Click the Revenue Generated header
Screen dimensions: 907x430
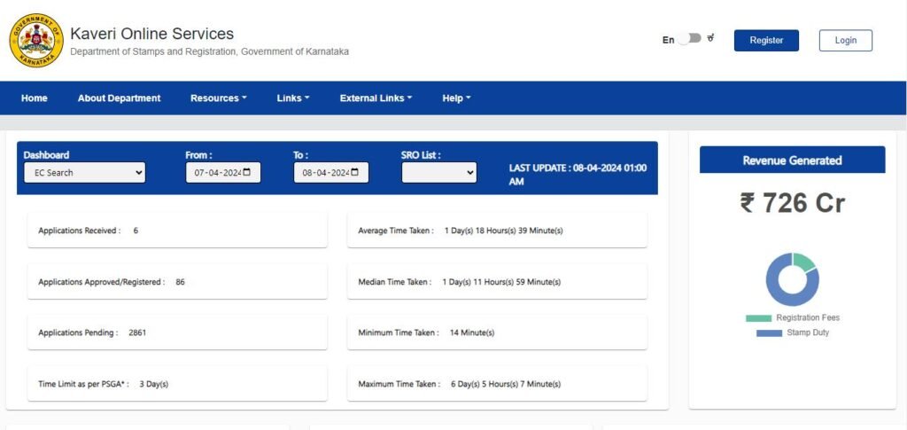pos(793,160)
